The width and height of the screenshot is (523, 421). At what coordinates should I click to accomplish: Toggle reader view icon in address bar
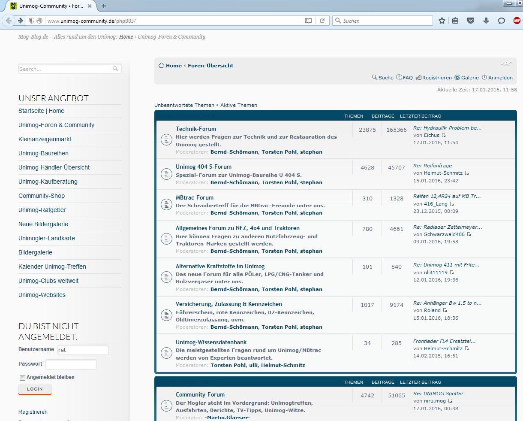tap(308, 21)
